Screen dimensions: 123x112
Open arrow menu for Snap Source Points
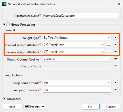(116, 83)
